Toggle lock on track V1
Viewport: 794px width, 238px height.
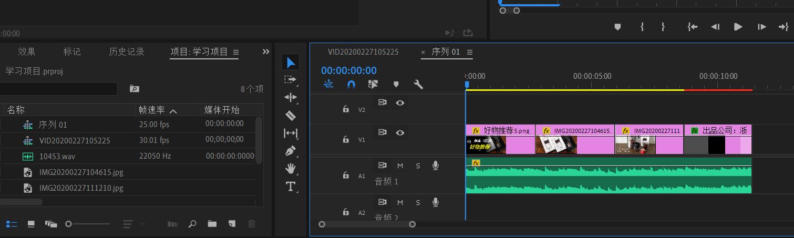coord(346,139)
